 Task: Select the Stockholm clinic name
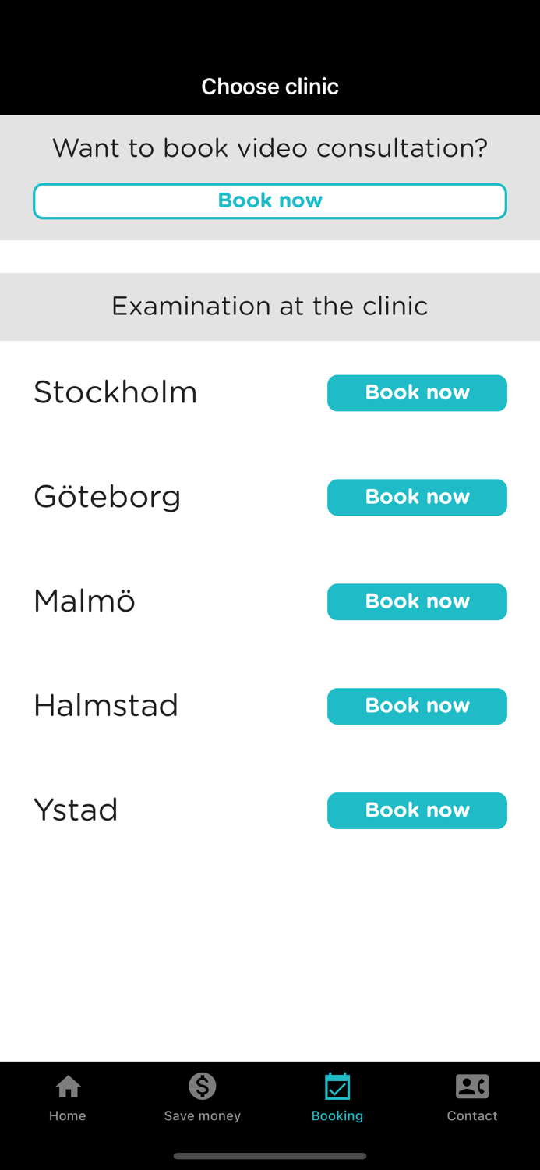pyautogui.click(x=115, y=392)
